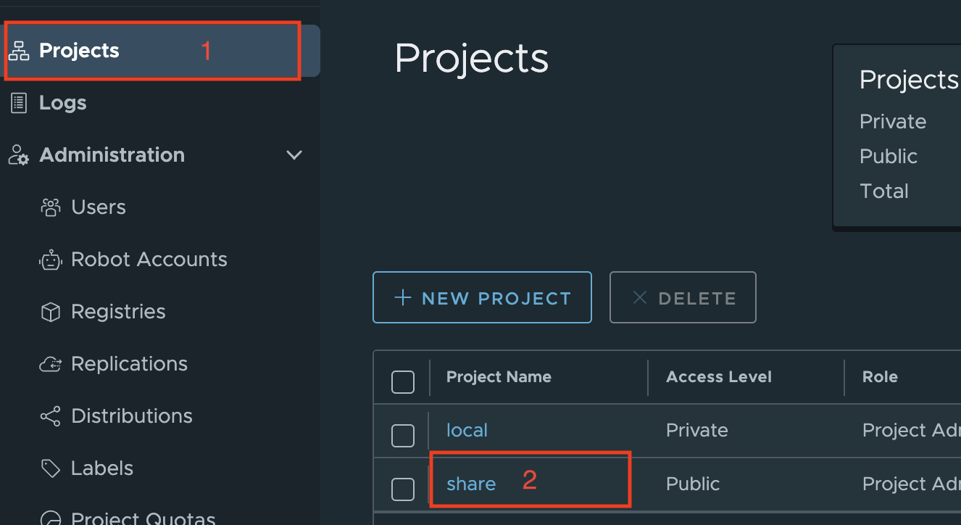Toggle the select-all projects checkbox in header

click(x=403, y=382)
